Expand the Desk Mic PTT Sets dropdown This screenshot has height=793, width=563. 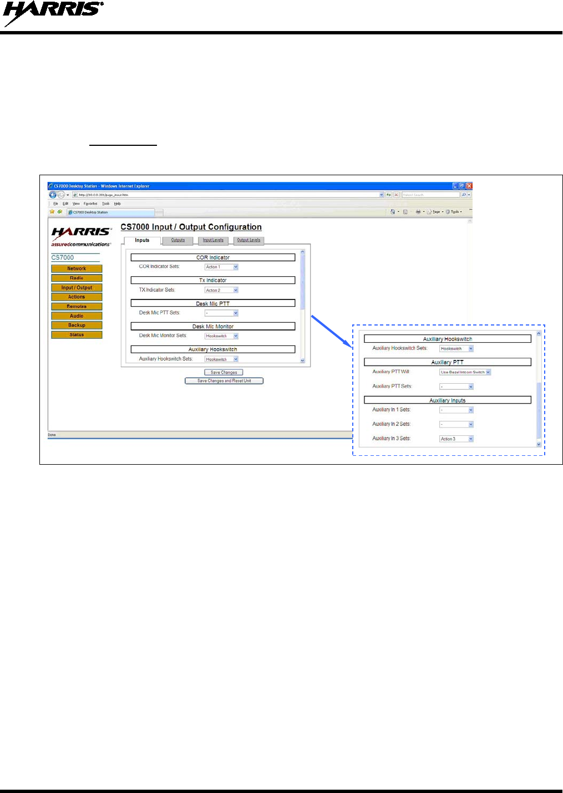click(221, 313)
